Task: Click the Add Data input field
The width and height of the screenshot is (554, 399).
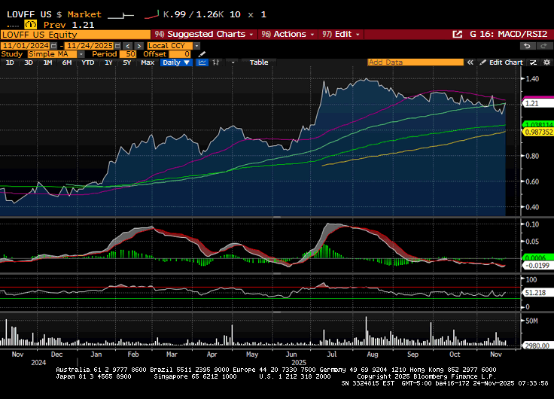Action: click(x=415, y=62)
